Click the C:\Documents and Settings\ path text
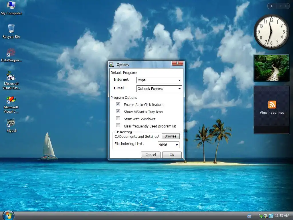293x220 pixels. coord(137,137)
